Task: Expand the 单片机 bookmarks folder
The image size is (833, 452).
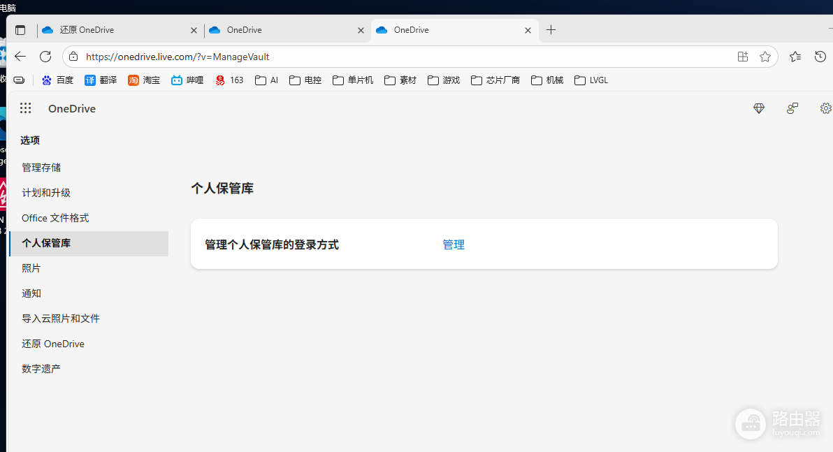Action: coord(353,80)
